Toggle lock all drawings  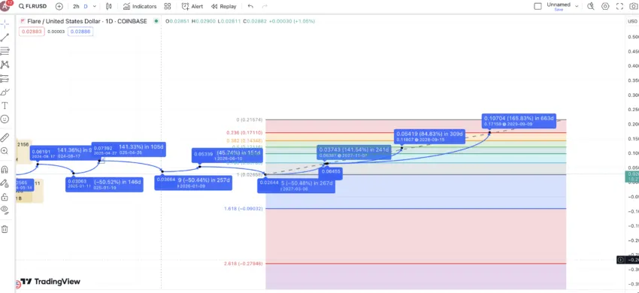(5, 198)
